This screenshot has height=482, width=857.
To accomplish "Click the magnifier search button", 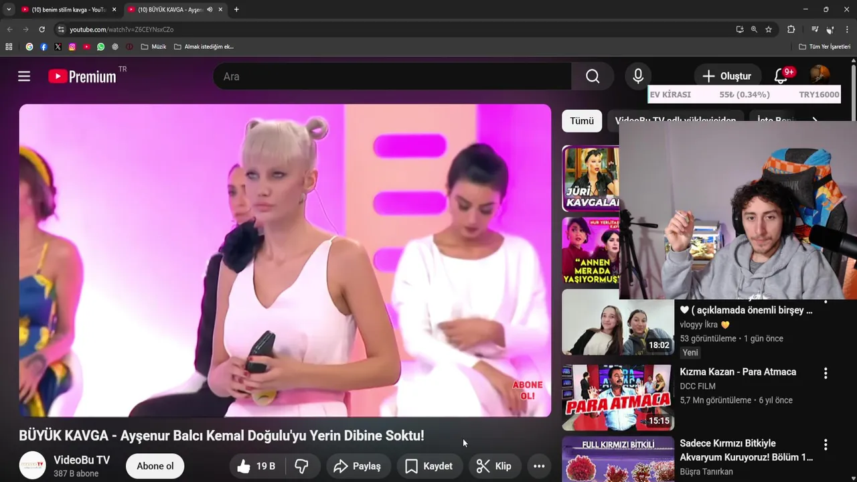I will point(593,76).
